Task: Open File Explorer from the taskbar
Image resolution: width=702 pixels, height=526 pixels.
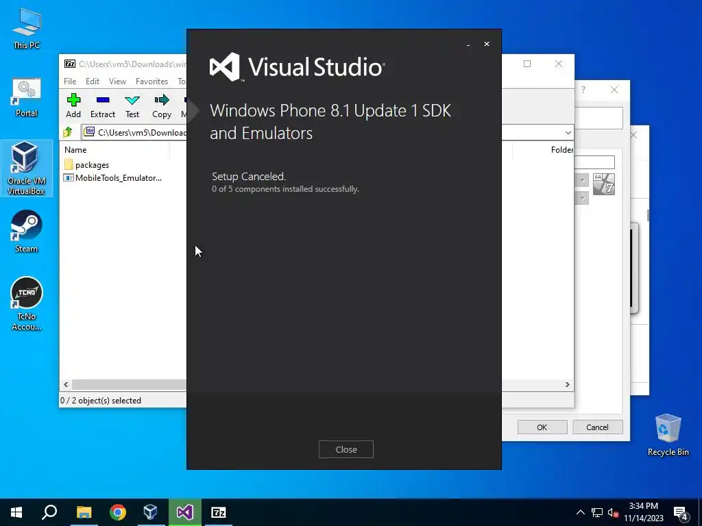Action: [x=84, y=512]
